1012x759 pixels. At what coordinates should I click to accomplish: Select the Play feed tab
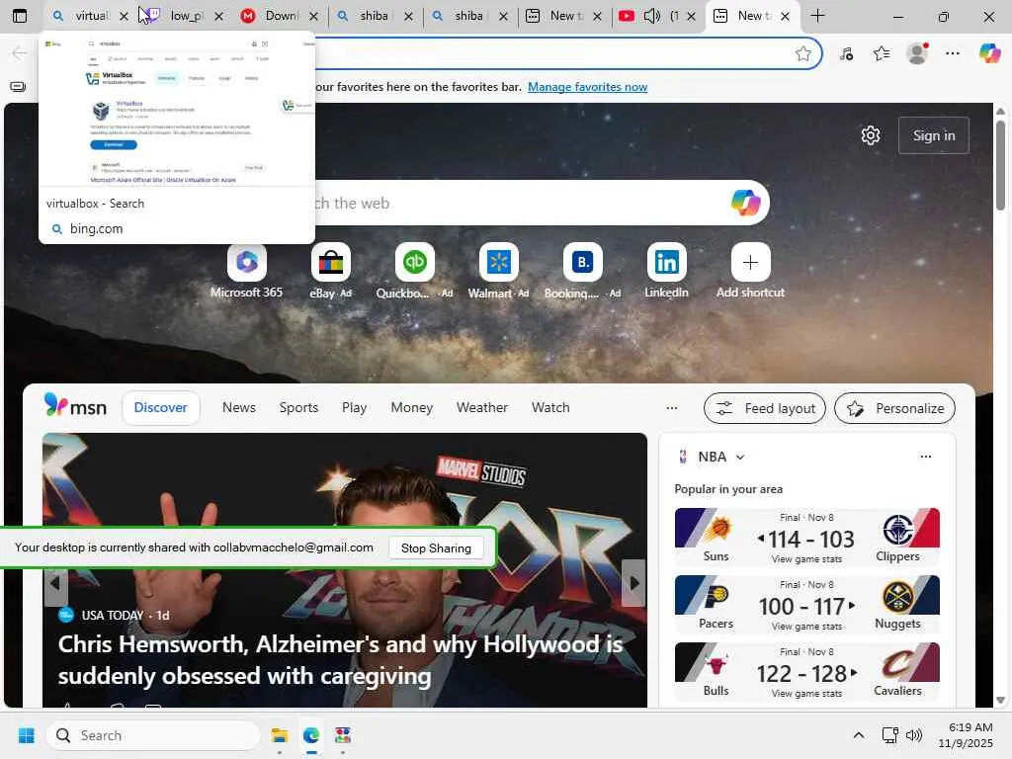point(355,408)
